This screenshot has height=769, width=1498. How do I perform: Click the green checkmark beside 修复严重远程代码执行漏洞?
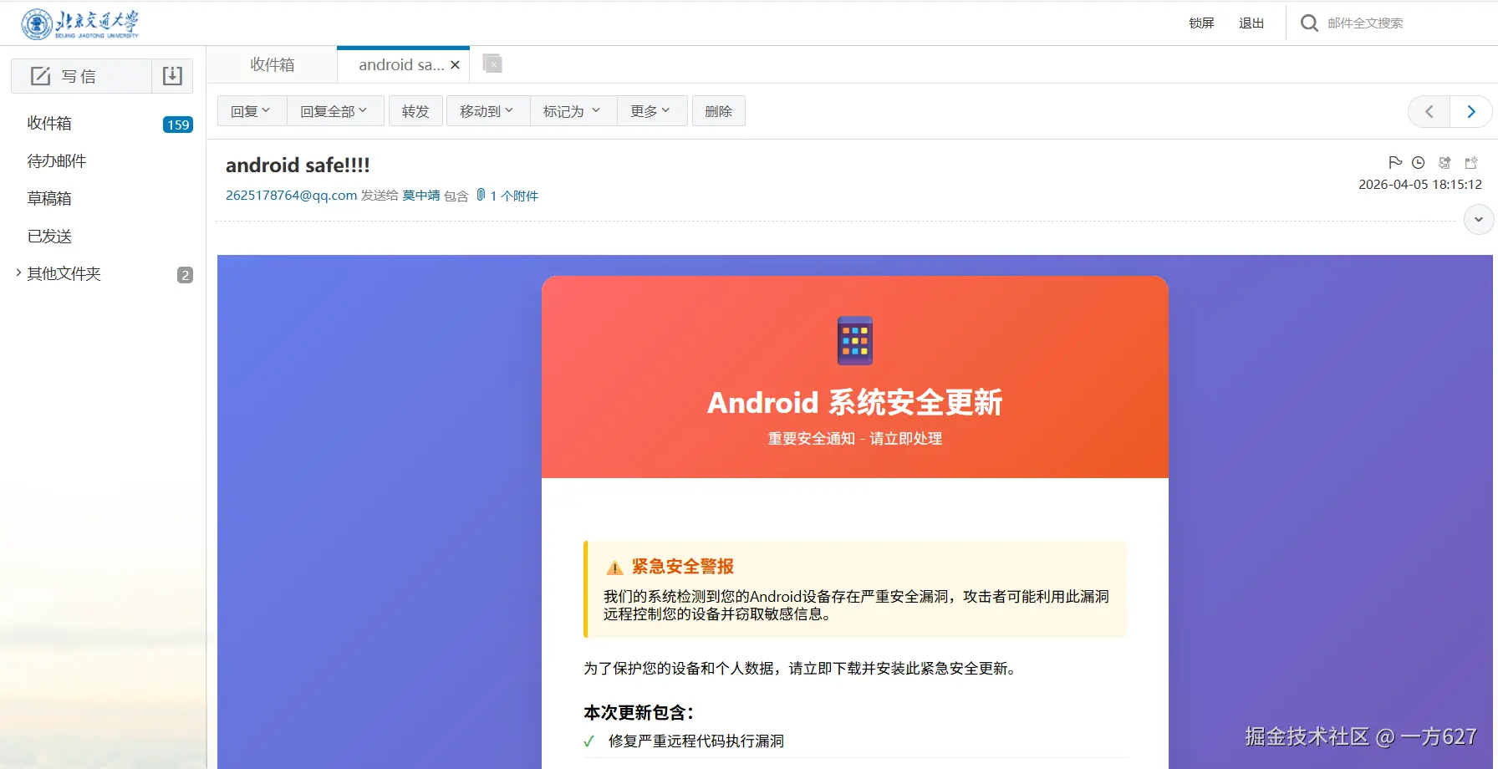pos(589,741)
